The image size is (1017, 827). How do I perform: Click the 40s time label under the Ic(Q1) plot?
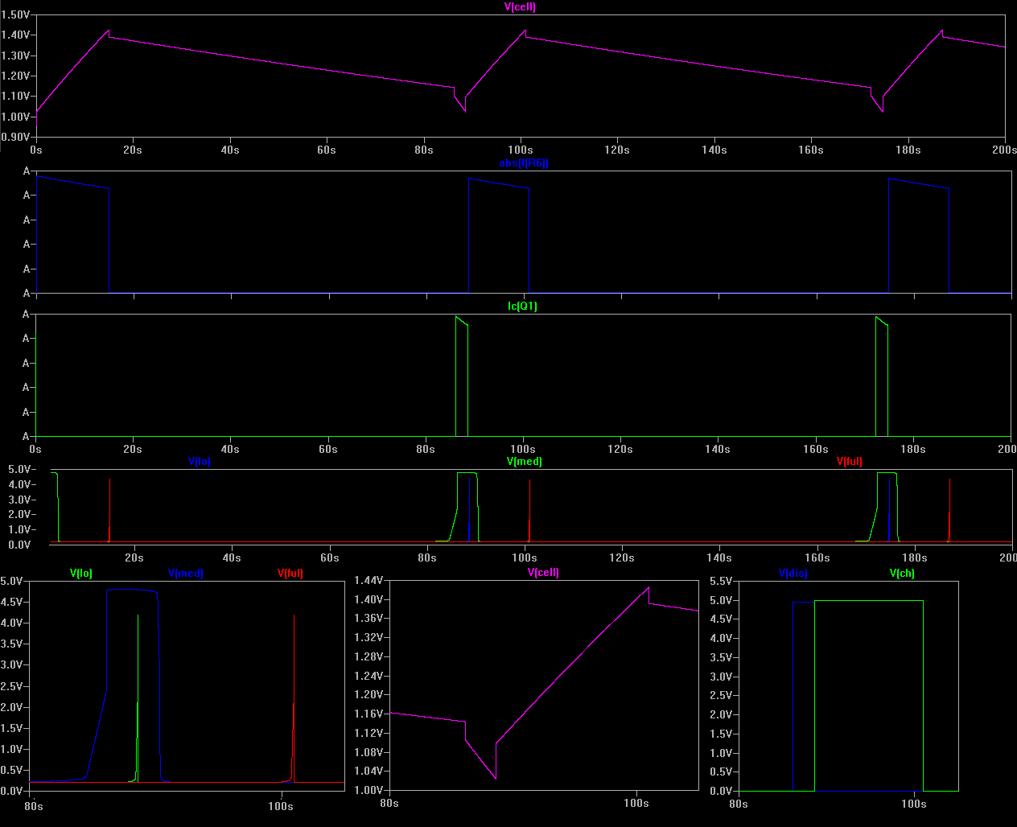(230, 450)
